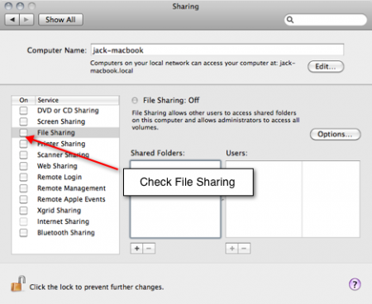372x304 pixels.
Task: Enable the DVD or CD Sharing checkbox
Action: click(24, 111)
